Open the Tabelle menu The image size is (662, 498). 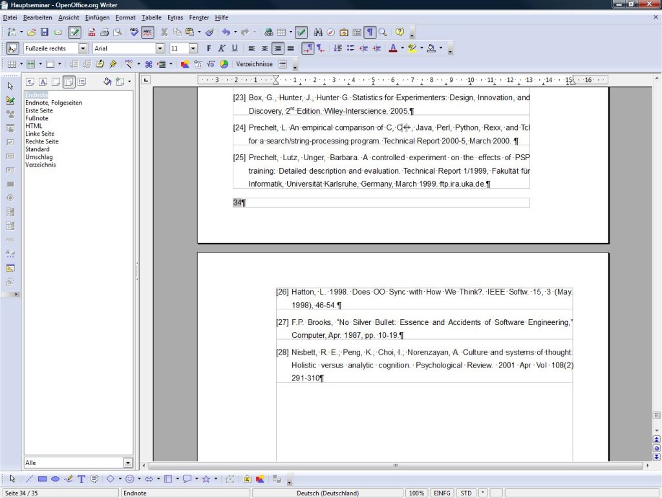151,17
